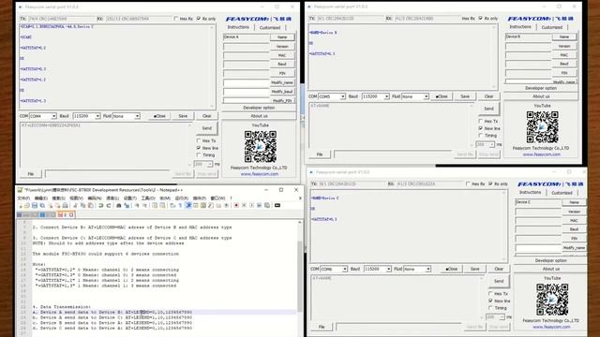Click the Undo icon in Notepad++ toolbar
This screenshot has height=337, width=600.
(101, 206)
